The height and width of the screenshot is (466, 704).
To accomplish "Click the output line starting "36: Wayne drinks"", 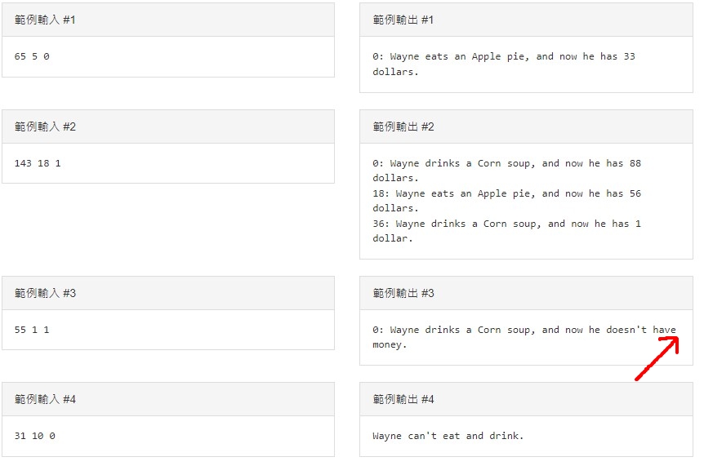I will pyautogui.click(x=506, y=224).
